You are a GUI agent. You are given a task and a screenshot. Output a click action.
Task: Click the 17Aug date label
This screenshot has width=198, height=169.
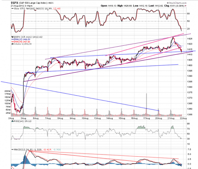click(146, 118)
